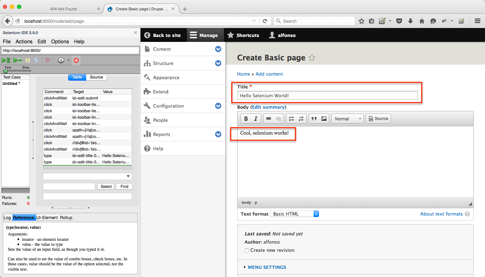Expand the Structure submenu chevron

[x=218, y=63]
